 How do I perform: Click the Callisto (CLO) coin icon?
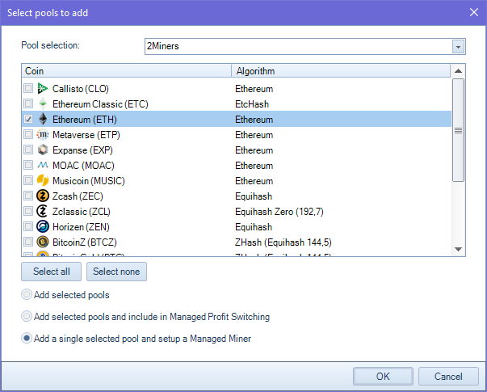tap(43, 89)
